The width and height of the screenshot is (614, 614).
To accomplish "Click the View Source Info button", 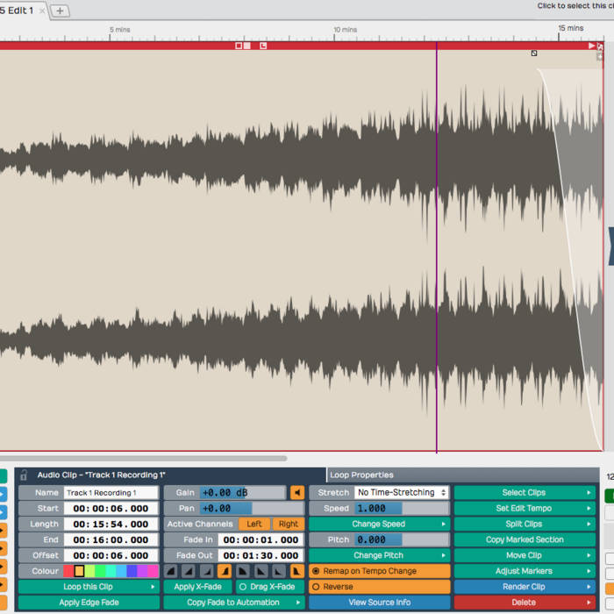I will tap(379, 603).
